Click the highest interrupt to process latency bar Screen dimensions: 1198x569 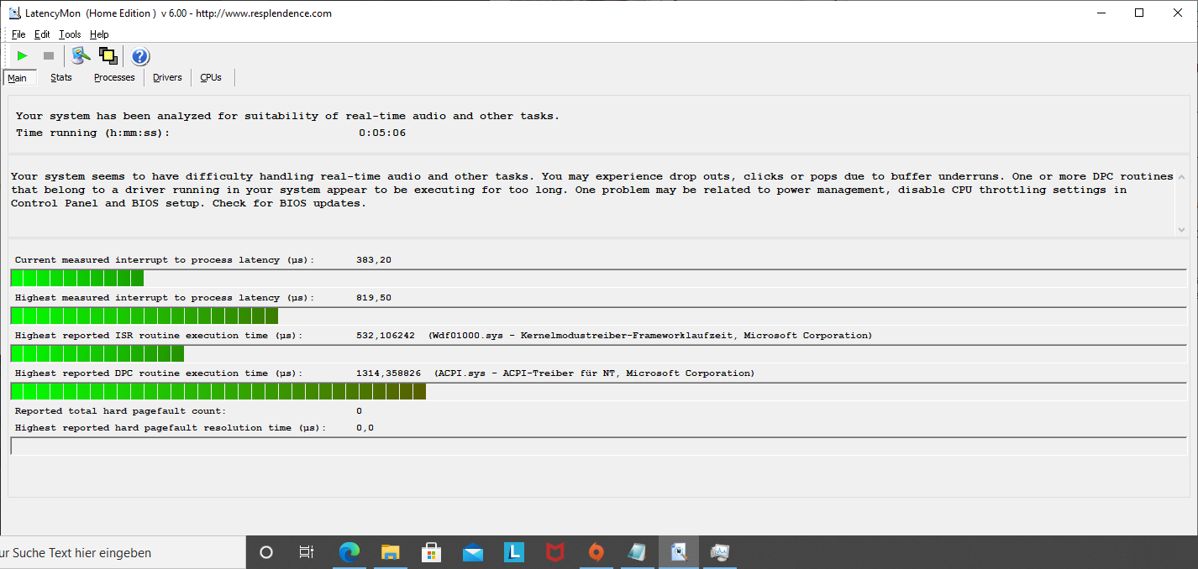[x=599, y=316]
